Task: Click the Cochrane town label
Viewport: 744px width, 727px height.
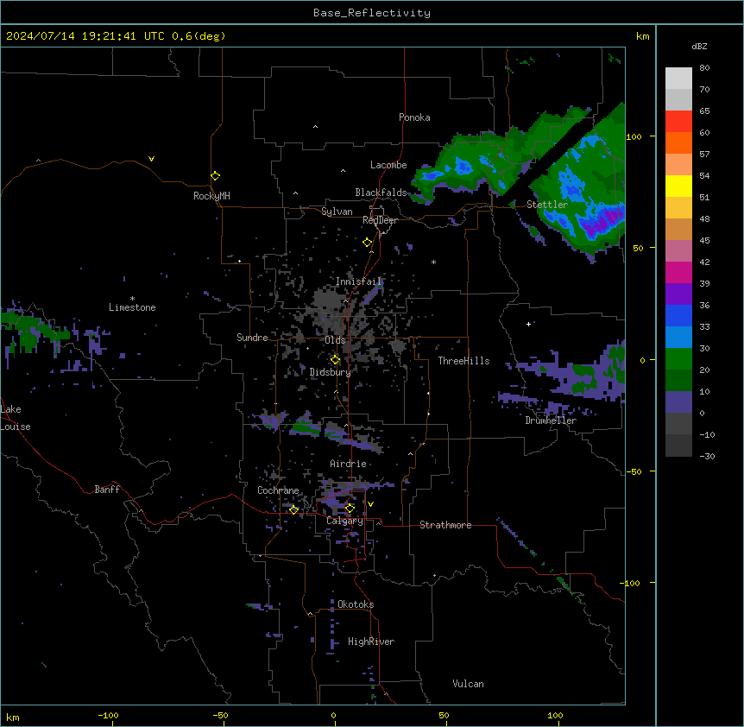Action: pos(278,490)
